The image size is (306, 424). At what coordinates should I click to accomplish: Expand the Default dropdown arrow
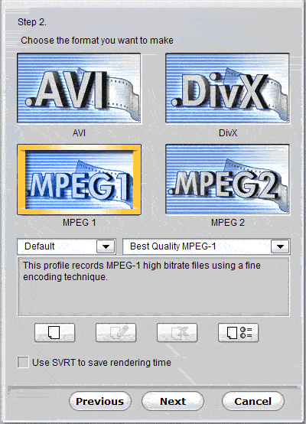pyautogui.click(x=106, y=246)
